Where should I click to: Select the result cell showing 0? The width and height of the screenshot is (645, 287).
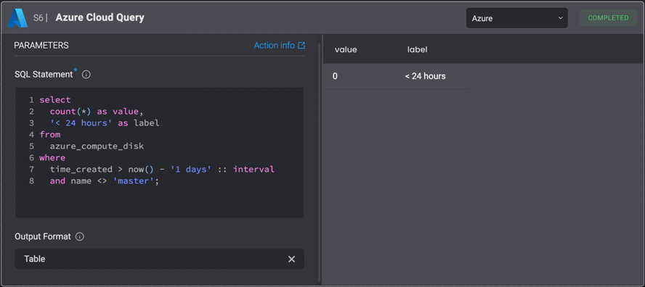pos(335,76)
